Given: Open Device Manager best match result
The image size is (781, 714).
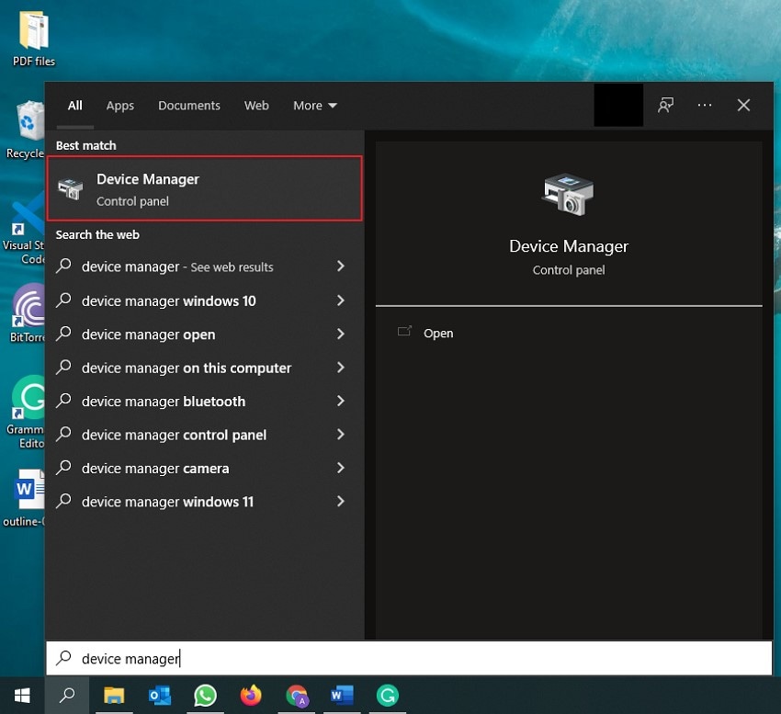Looking at the screenshot, I should [204, 188].
